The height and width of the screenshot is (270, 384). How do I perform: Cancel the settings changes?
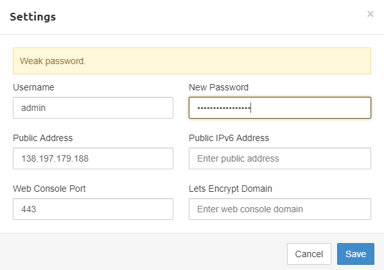click(x=309, y=254)
